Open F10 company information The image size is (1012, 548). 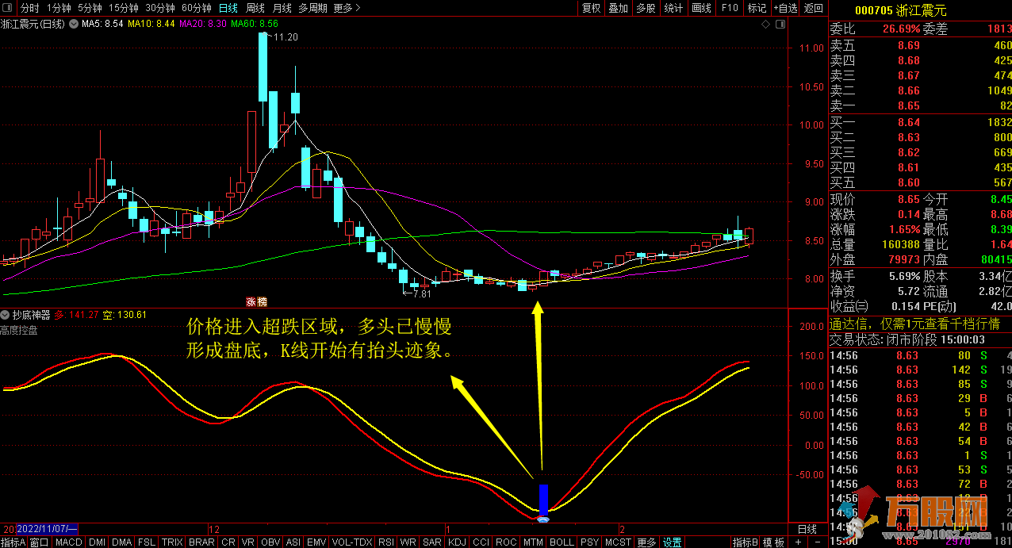tap(729, 8)
